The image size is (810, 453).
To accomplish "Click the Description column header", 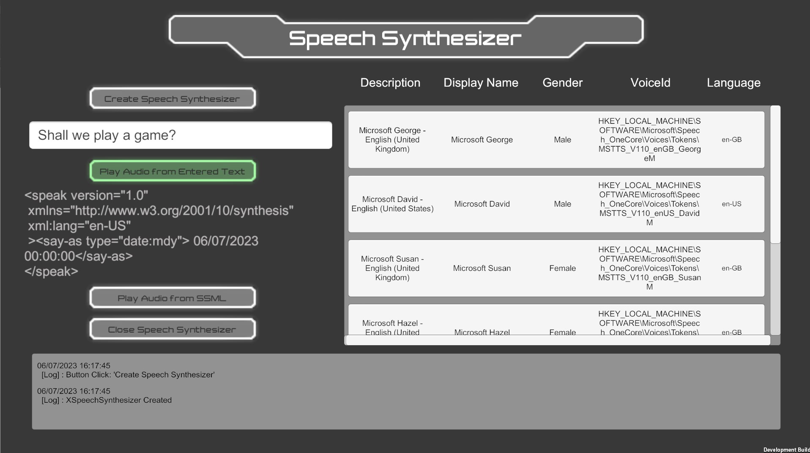I will tap(390, 83).
